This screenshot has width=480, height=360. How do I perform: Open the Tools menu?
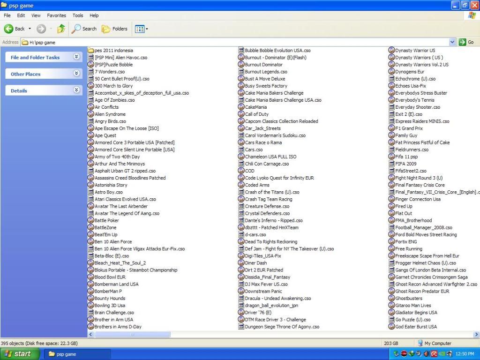pos(78,15)
